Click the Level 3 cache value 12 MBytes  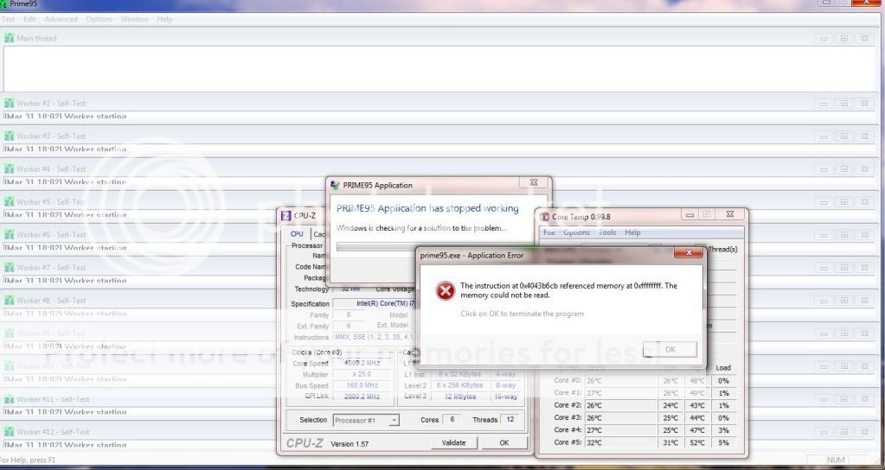click(460, 397)
